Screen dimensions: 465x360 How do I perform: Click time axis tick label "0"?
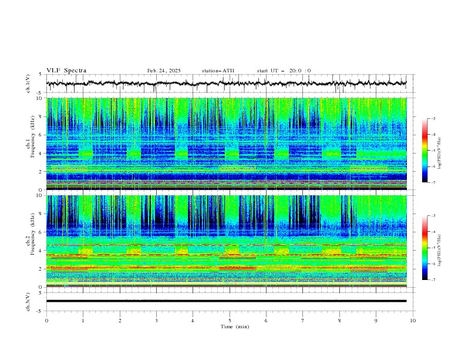46,321
